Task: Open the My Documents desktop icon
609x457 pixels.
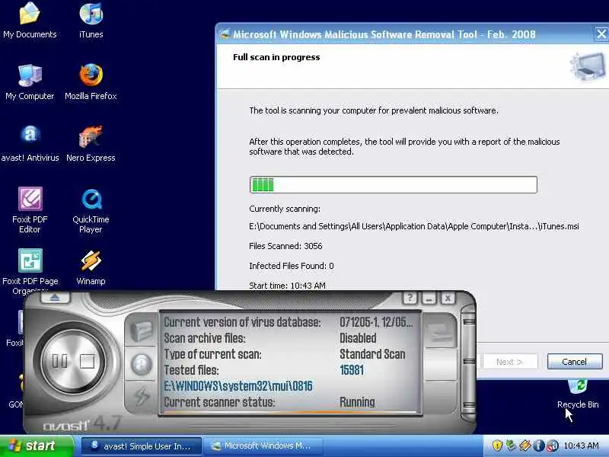Action: click(30, 21)
